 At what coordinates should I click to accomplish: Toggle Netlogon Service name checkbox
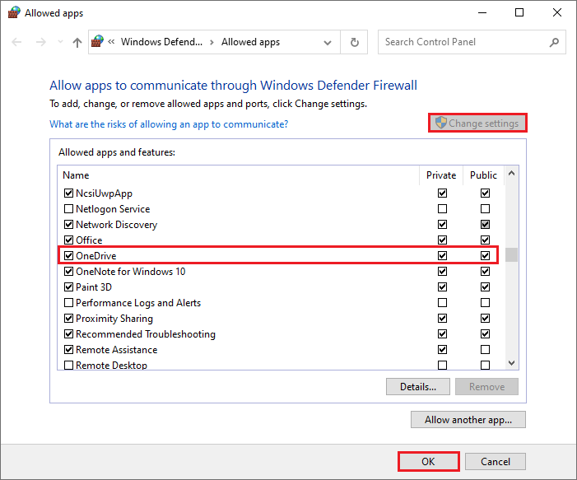click(68, 208)
